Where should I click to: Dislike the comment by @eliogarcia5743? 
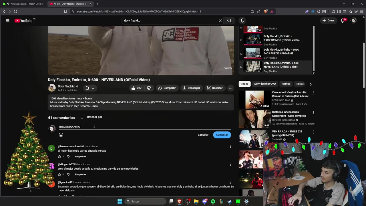pyautogui.click(x=68, y=175)
